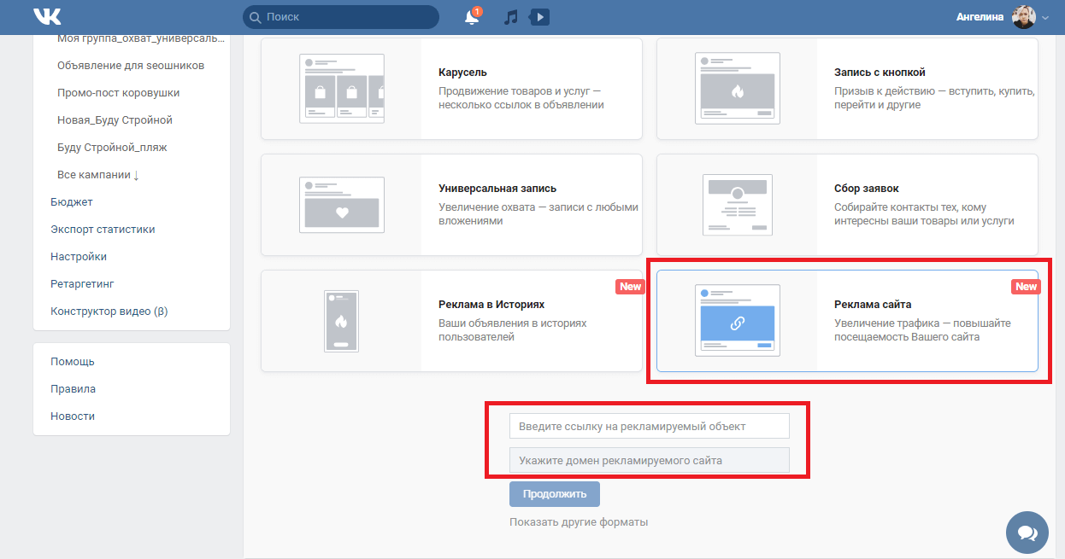Choose the Сбор заявок title
Image resolution: width=1065 pixels, height=559 pixels.
(867, 189)
